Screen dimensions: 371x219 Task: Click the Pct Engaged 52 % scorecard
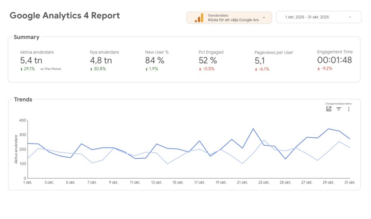coord(208,60)
